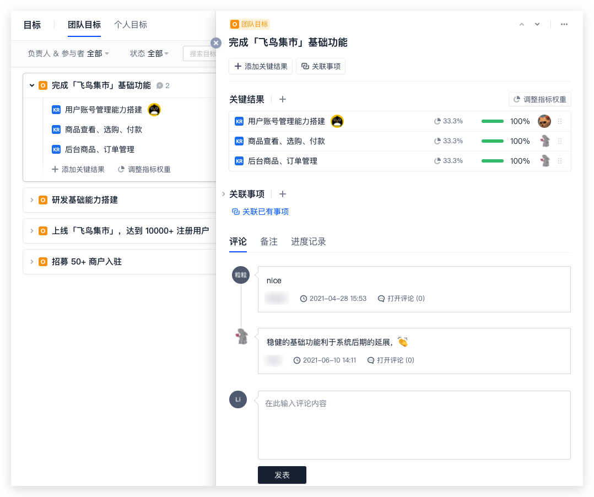
Task: Click the drag handle on 后台商品、订单管理 row
Action: 559,161
